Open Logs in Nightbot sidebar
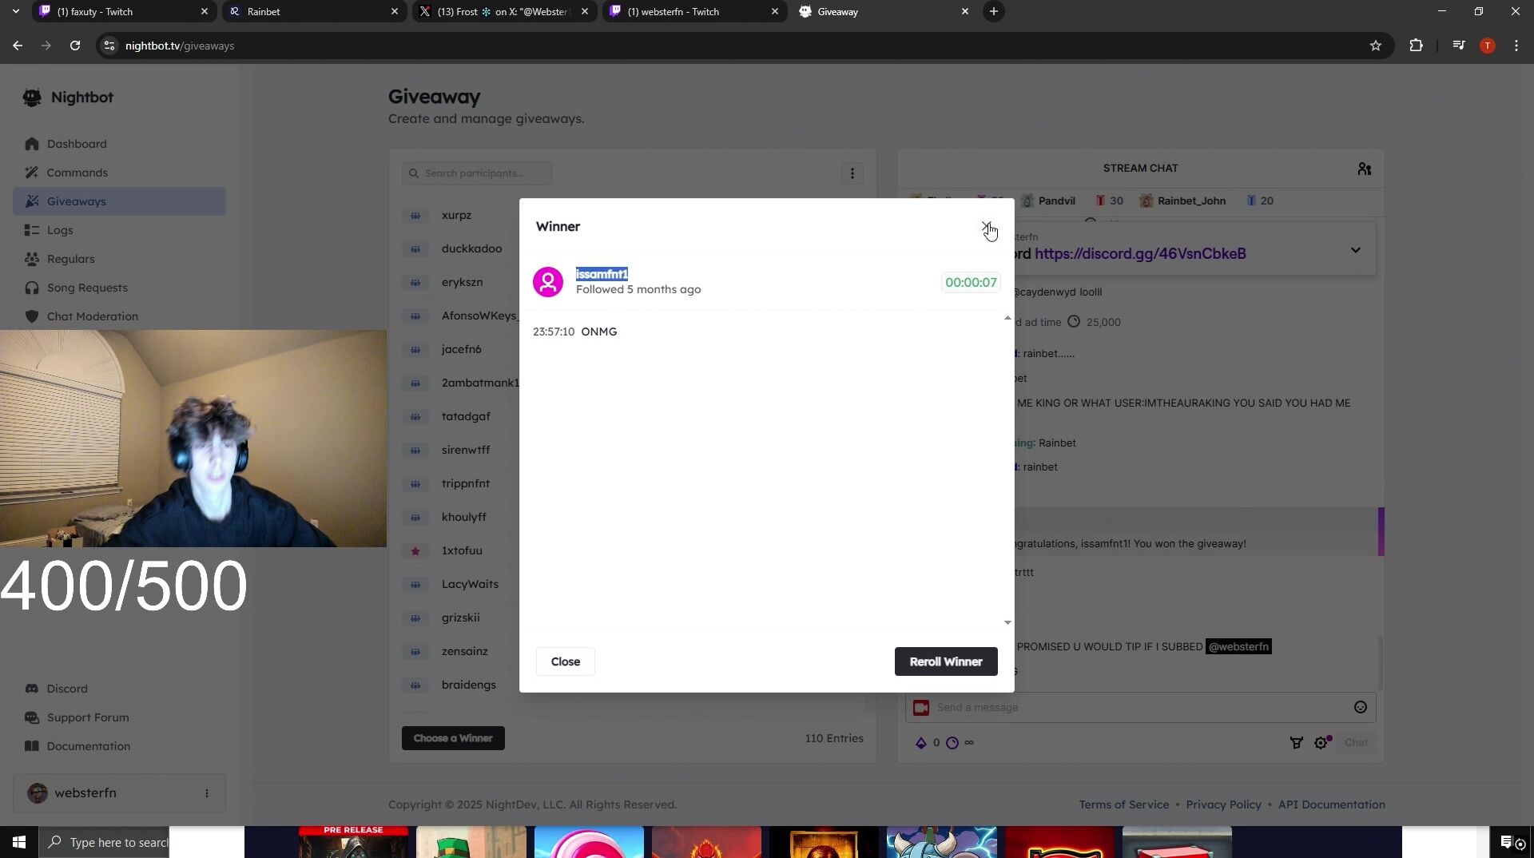1534x858 pixels. [120, 230]
